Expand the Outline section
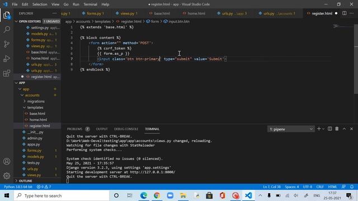The height and width of the screenshot is (201, 358). 16,181
